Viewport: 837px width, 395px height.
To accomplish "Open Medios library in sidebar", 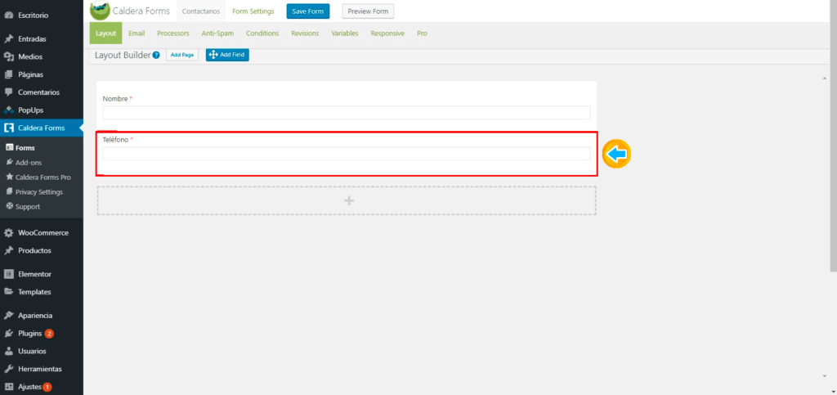I will [29, 56].
